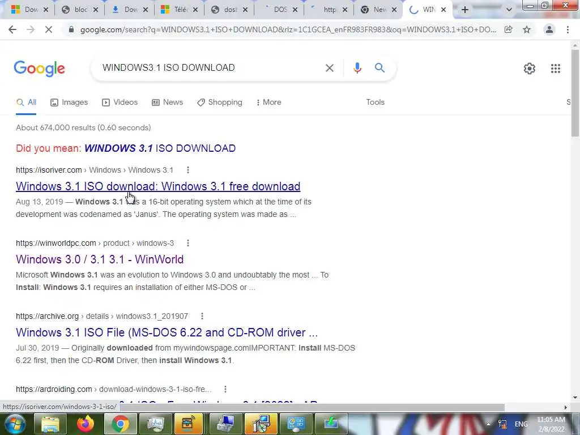The width and height of the screenshot is (580, 435).
Task: Show hidden system tray icons
Action: [x=488, y=424]
